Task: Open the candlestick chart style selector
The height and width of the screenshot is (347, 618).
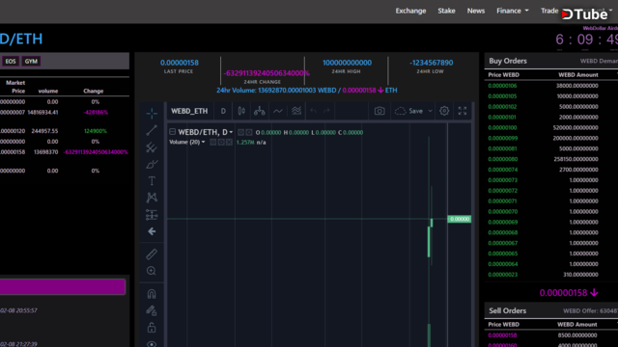Action: [241, 112]
